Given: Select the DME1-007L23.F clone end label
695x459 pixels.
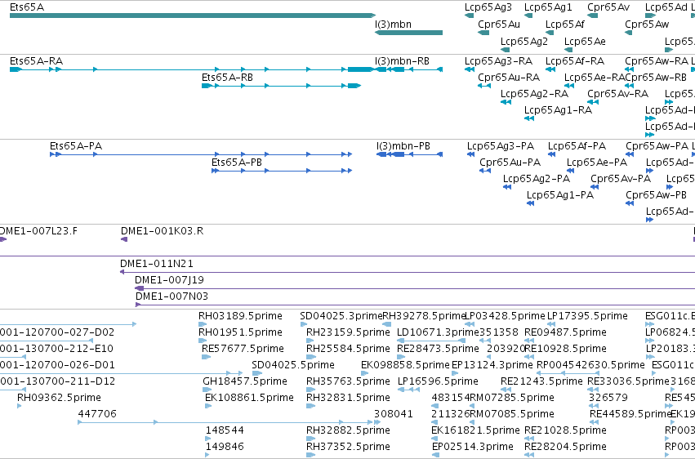Looking at the screenshot, I should coord(38,231).
